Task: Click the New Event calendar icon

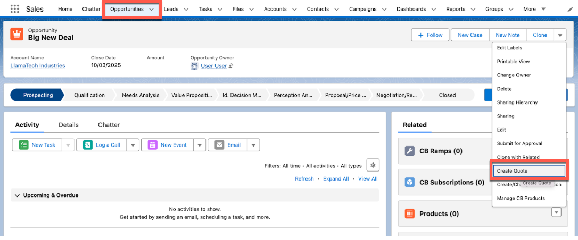Action: click(152, 145)
